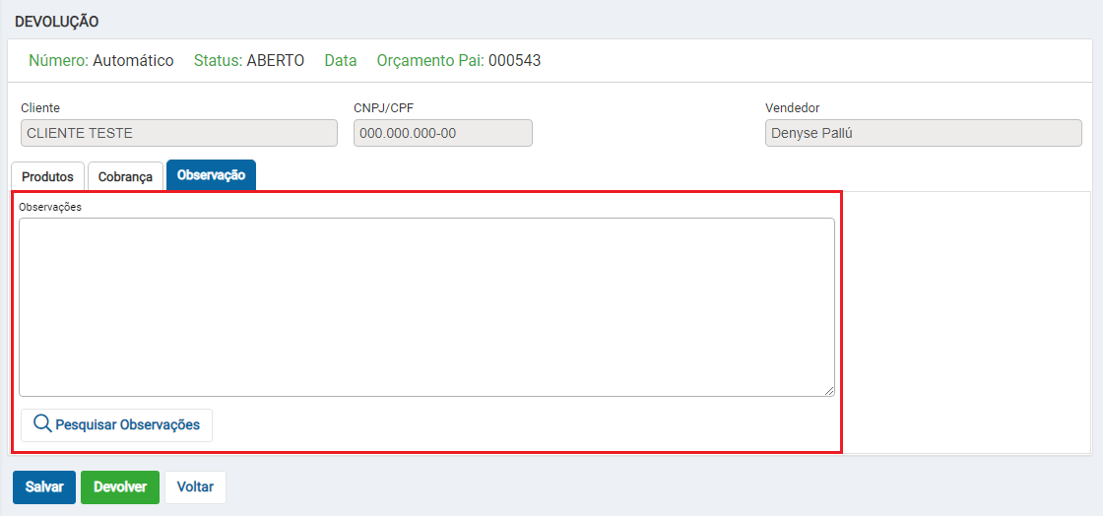Click the Vendedor field Denyse Pallú
Screen dimensions: 1103x516
(924, 133)
